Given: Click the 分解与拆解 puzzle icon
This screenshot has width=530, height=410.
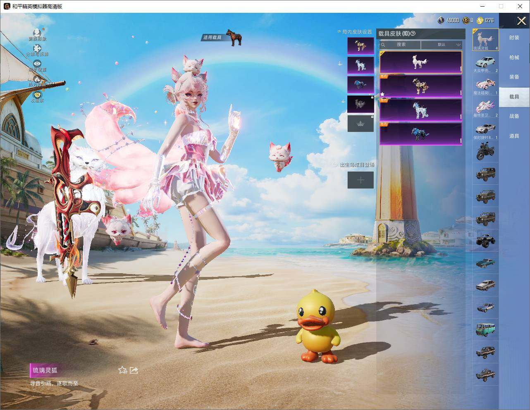Looking at the screenshot, I should (37, 48).
